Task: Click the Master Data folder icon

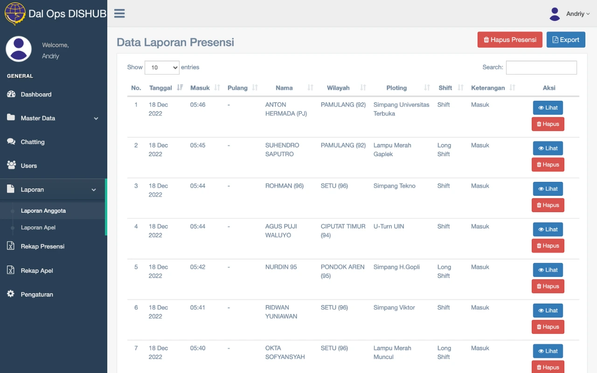Action: tap(11, 118)
